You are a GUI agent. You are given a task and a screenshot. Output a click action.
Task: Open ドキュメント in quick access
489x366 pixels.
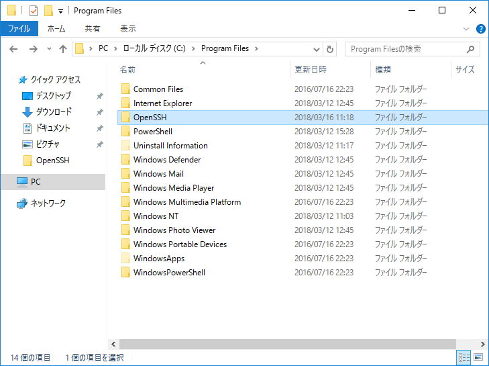point(53,128)
